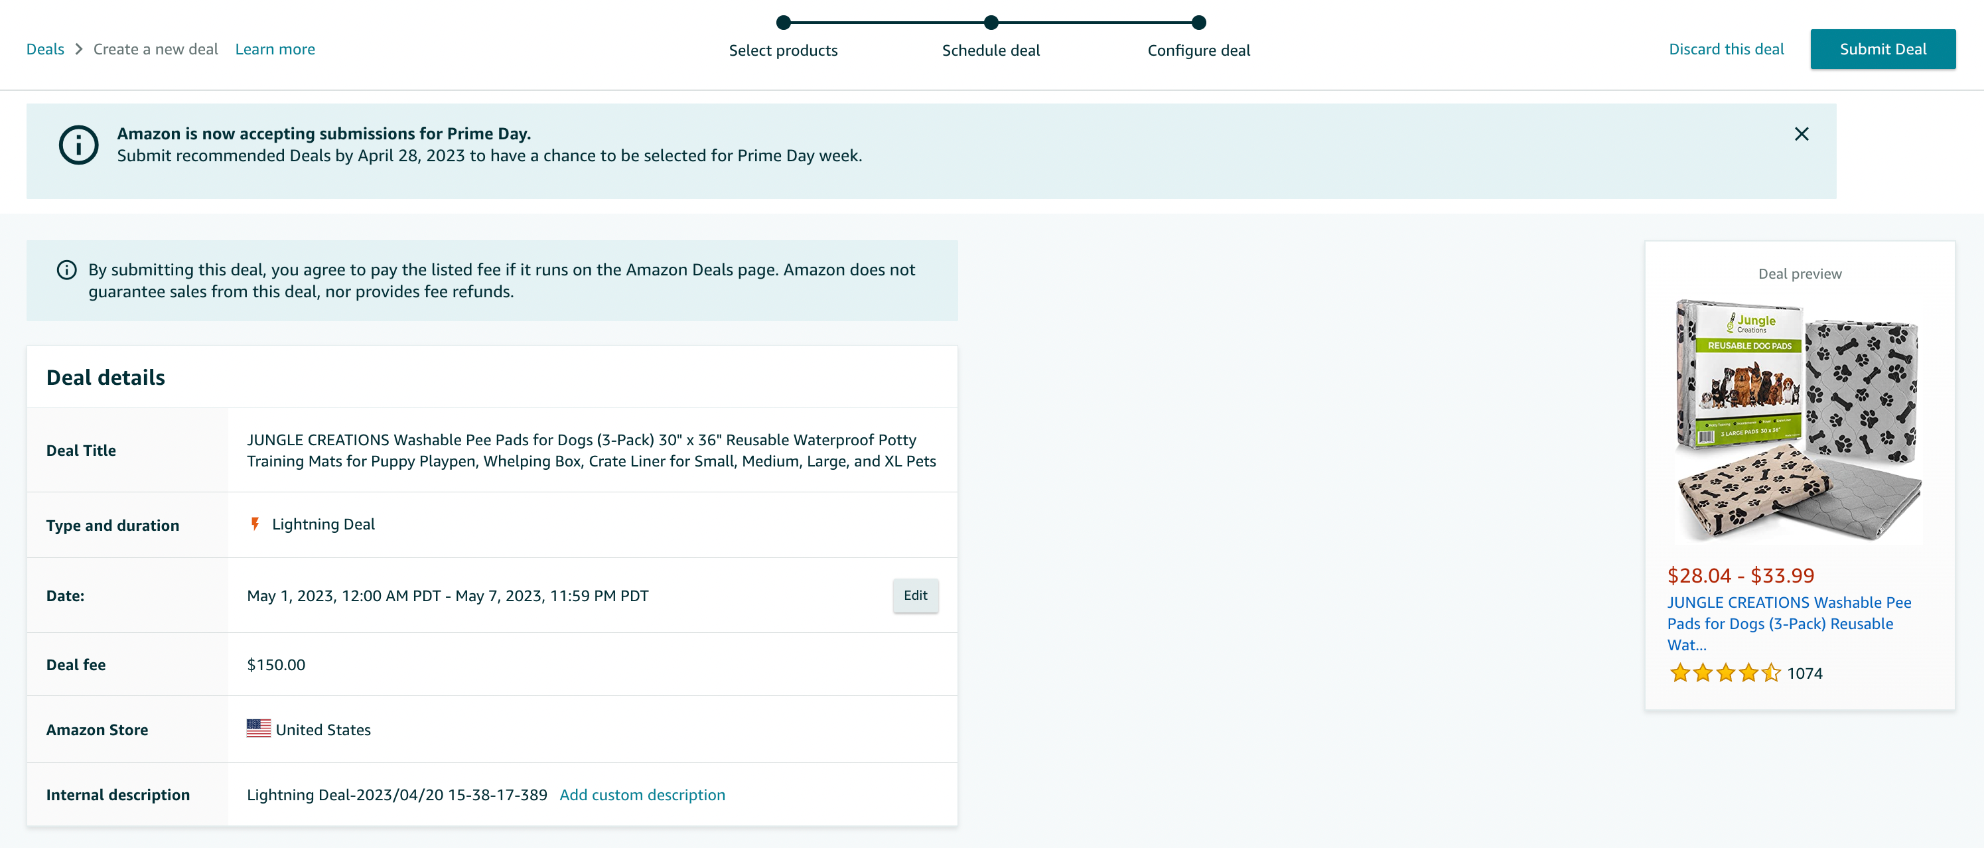The height and width of the screenshot is (848, 1984).
Task: Click Edit button to modify deal dates
Action: (915, 595)
